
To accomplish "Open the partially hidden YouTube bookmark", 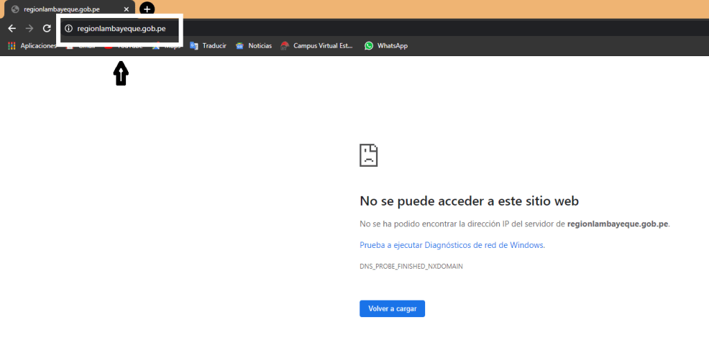I will pos(125,46).
